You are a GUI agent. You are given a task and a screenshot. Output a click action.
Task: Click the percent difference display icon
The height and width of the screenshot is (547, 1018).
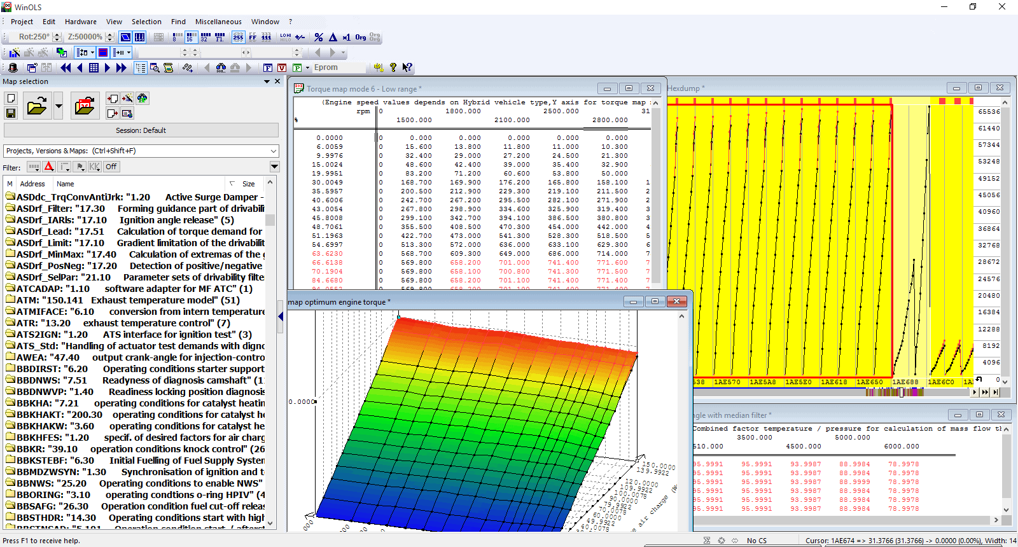coord(319,38)
